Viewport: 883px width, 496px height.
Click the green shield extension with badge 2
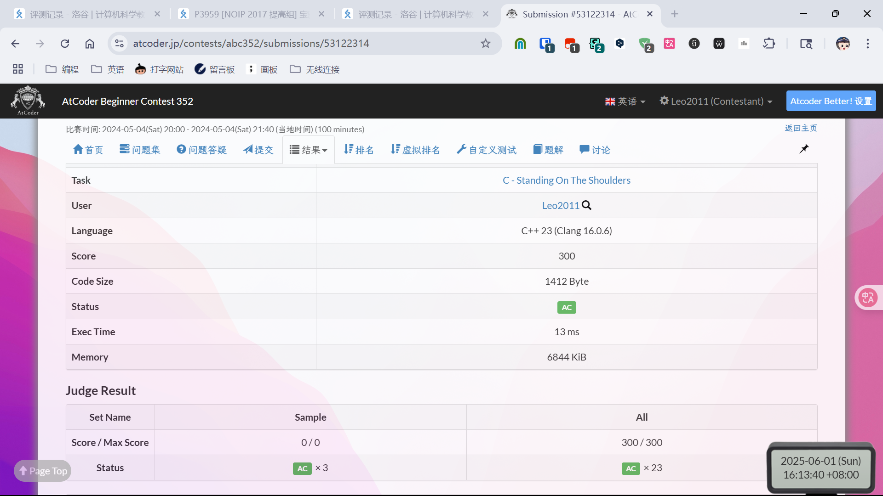[645, 45]
